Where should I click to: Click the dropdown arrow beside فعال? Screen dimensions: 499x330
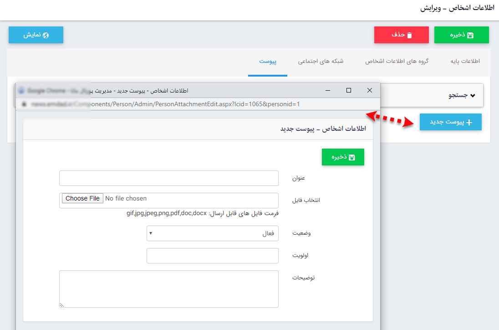151,233
